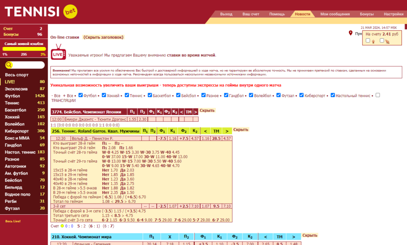Click the yellow cashback progress bar

[x=24, y=49]
